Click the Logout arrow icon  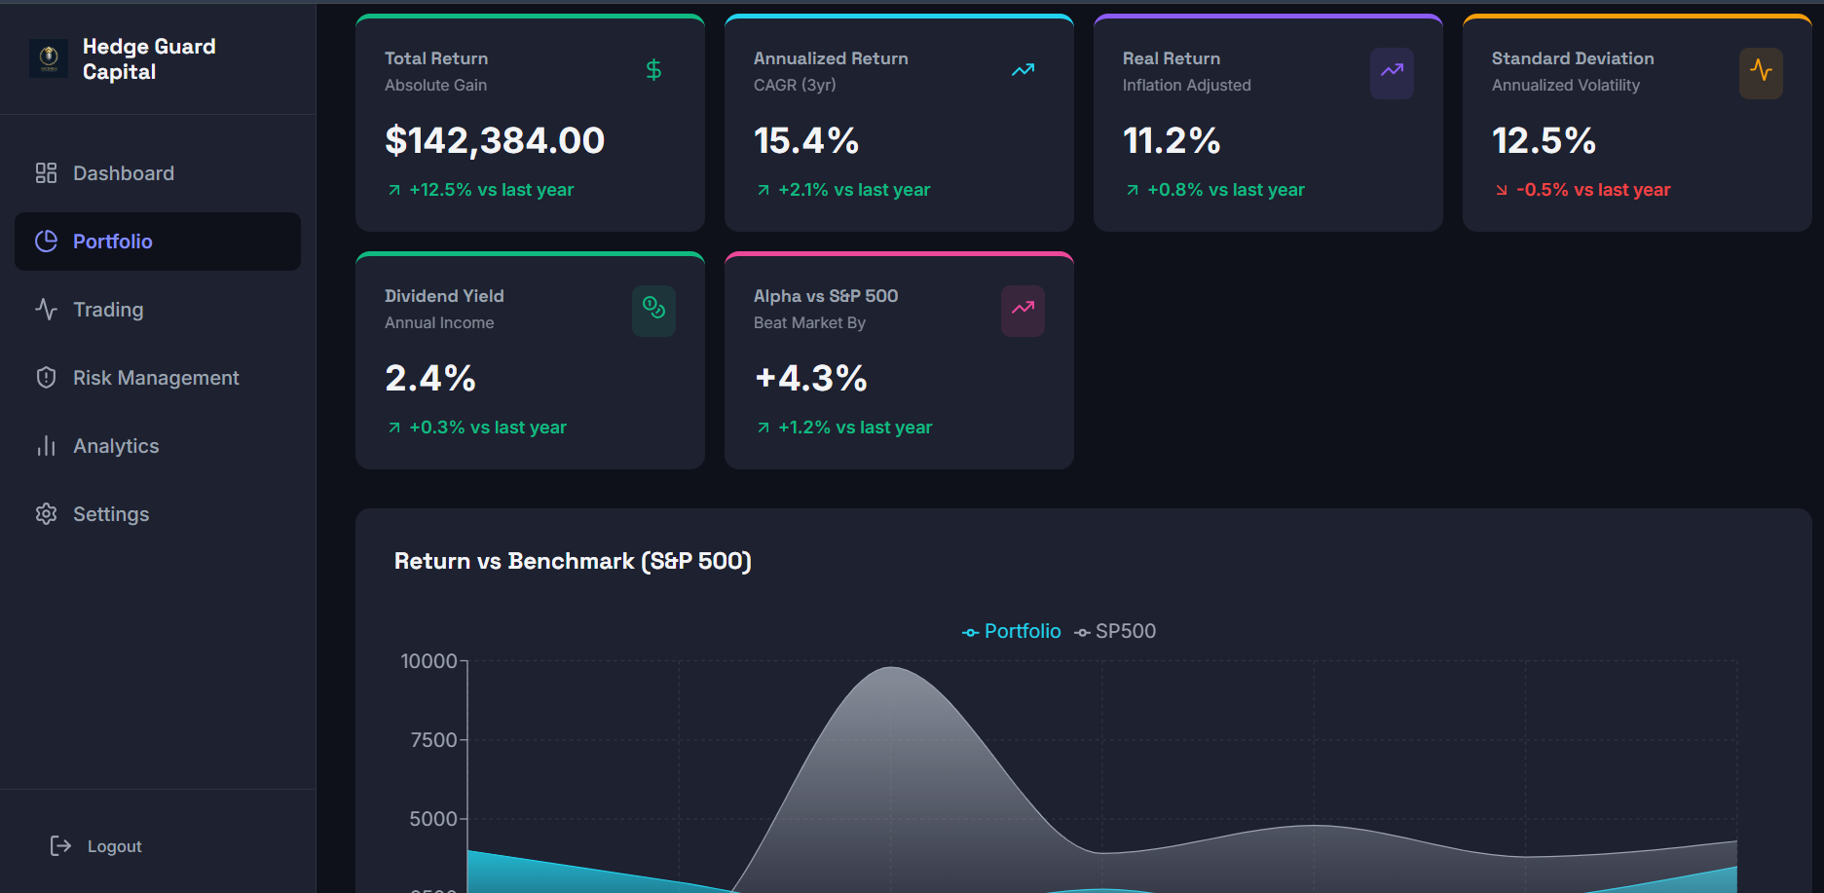(60, 846)
